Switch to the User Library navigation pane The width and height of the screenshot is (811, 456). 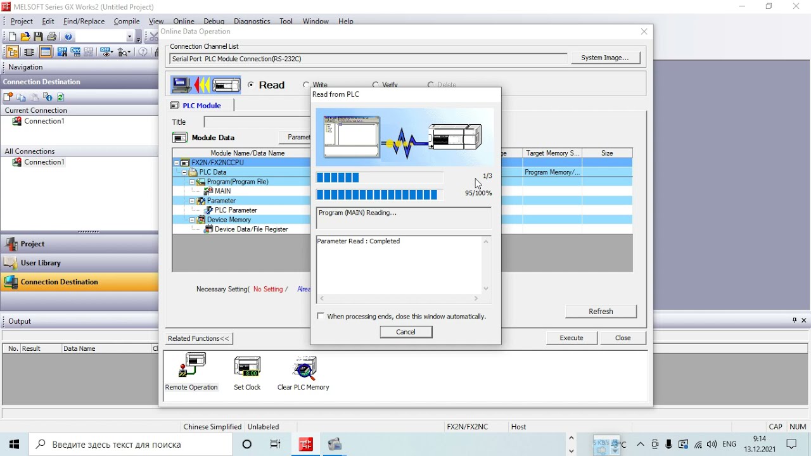point(80,263)
